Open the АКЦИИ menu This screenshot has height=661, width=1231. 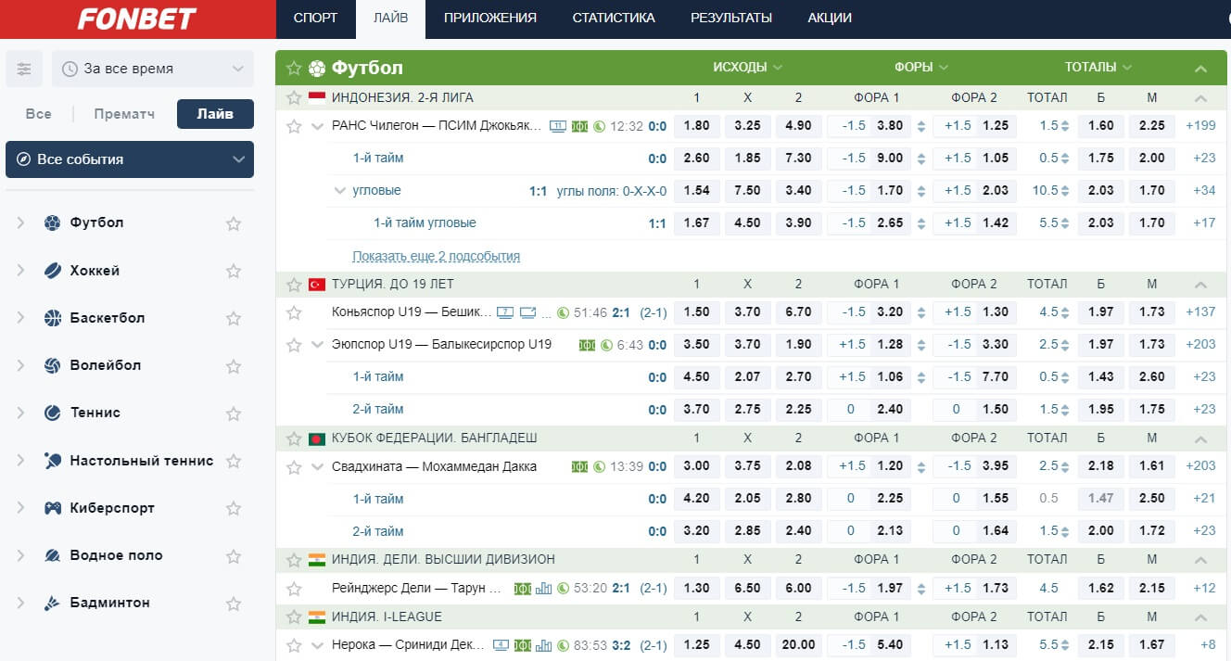click(x=830, y=19)
